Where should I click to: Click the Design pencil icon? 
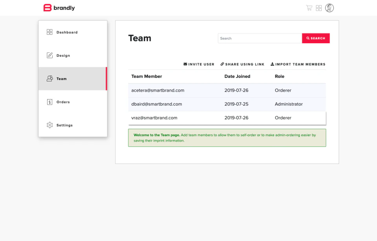(x=49, y=55)
